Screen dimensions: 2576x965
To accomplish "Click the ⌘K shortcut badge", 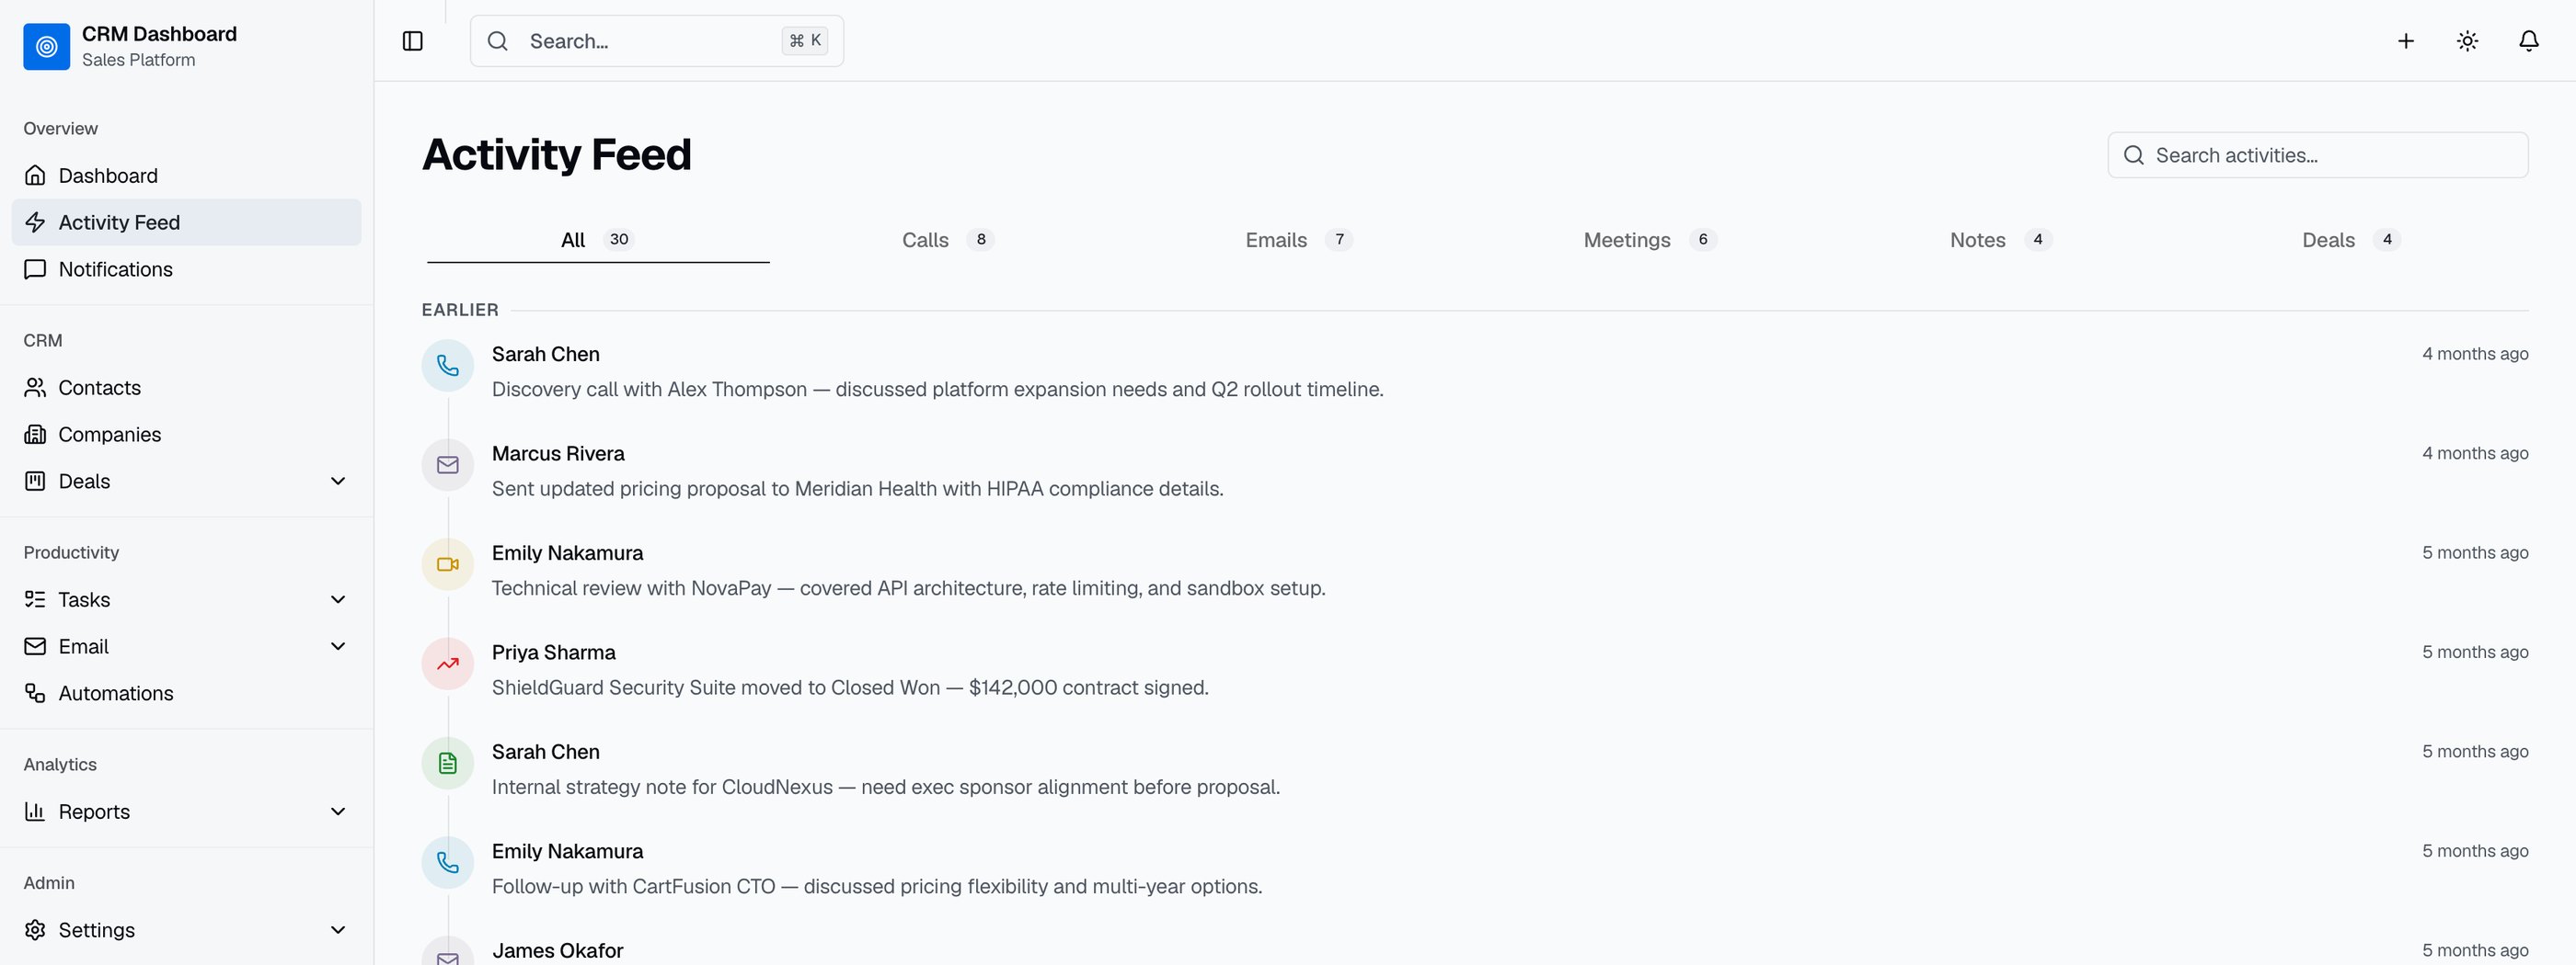I will 804,41.
